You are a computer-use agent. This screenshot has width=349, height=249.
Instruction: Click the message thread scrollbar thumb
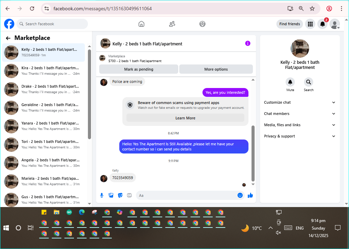[253, 154]
